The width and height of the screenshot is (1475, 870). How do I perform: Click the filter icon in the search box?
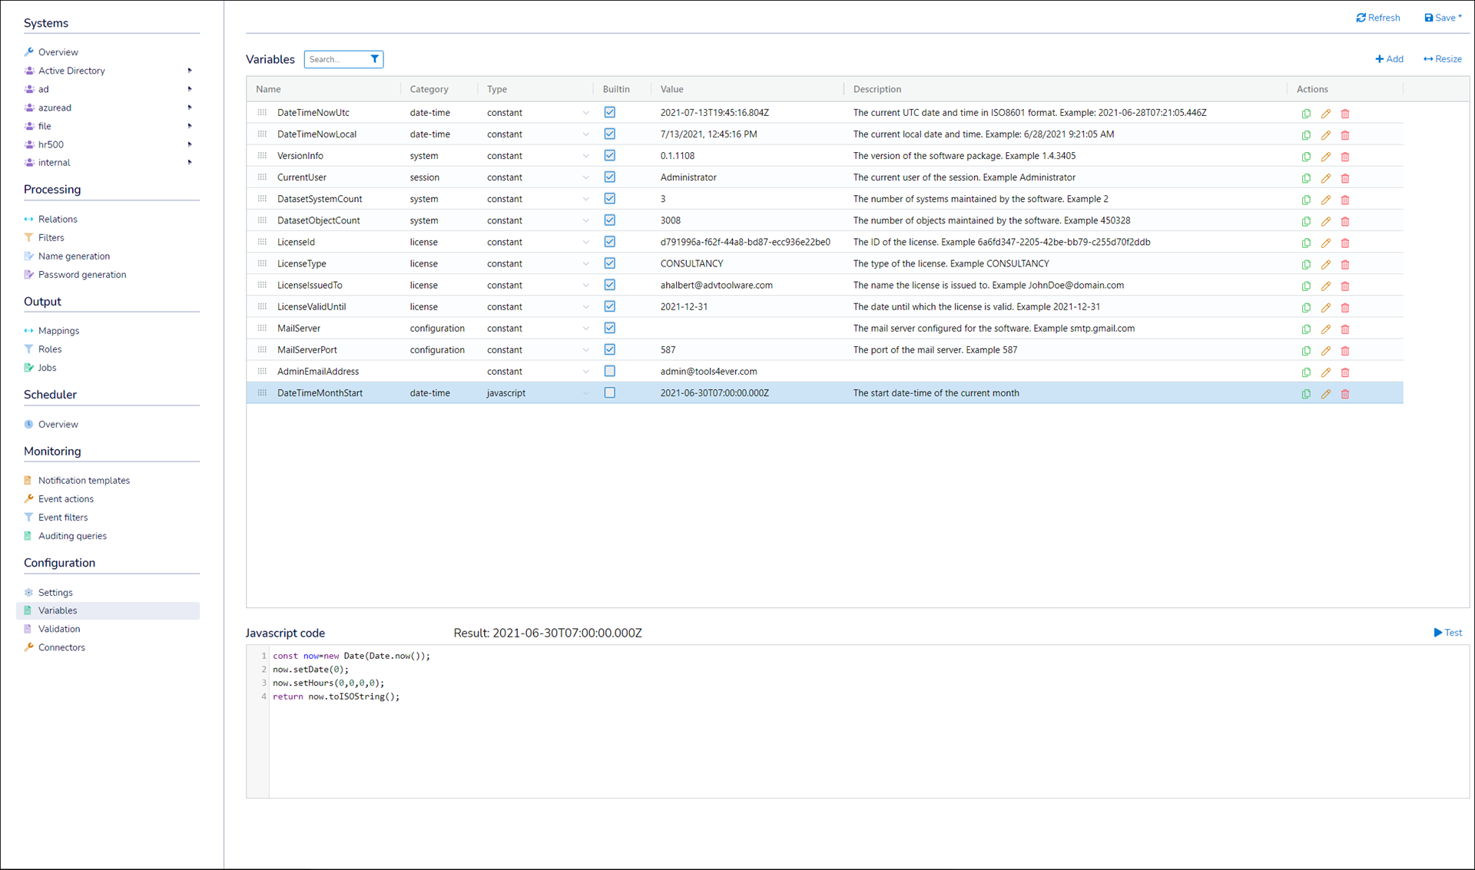(x=375, y=59)
